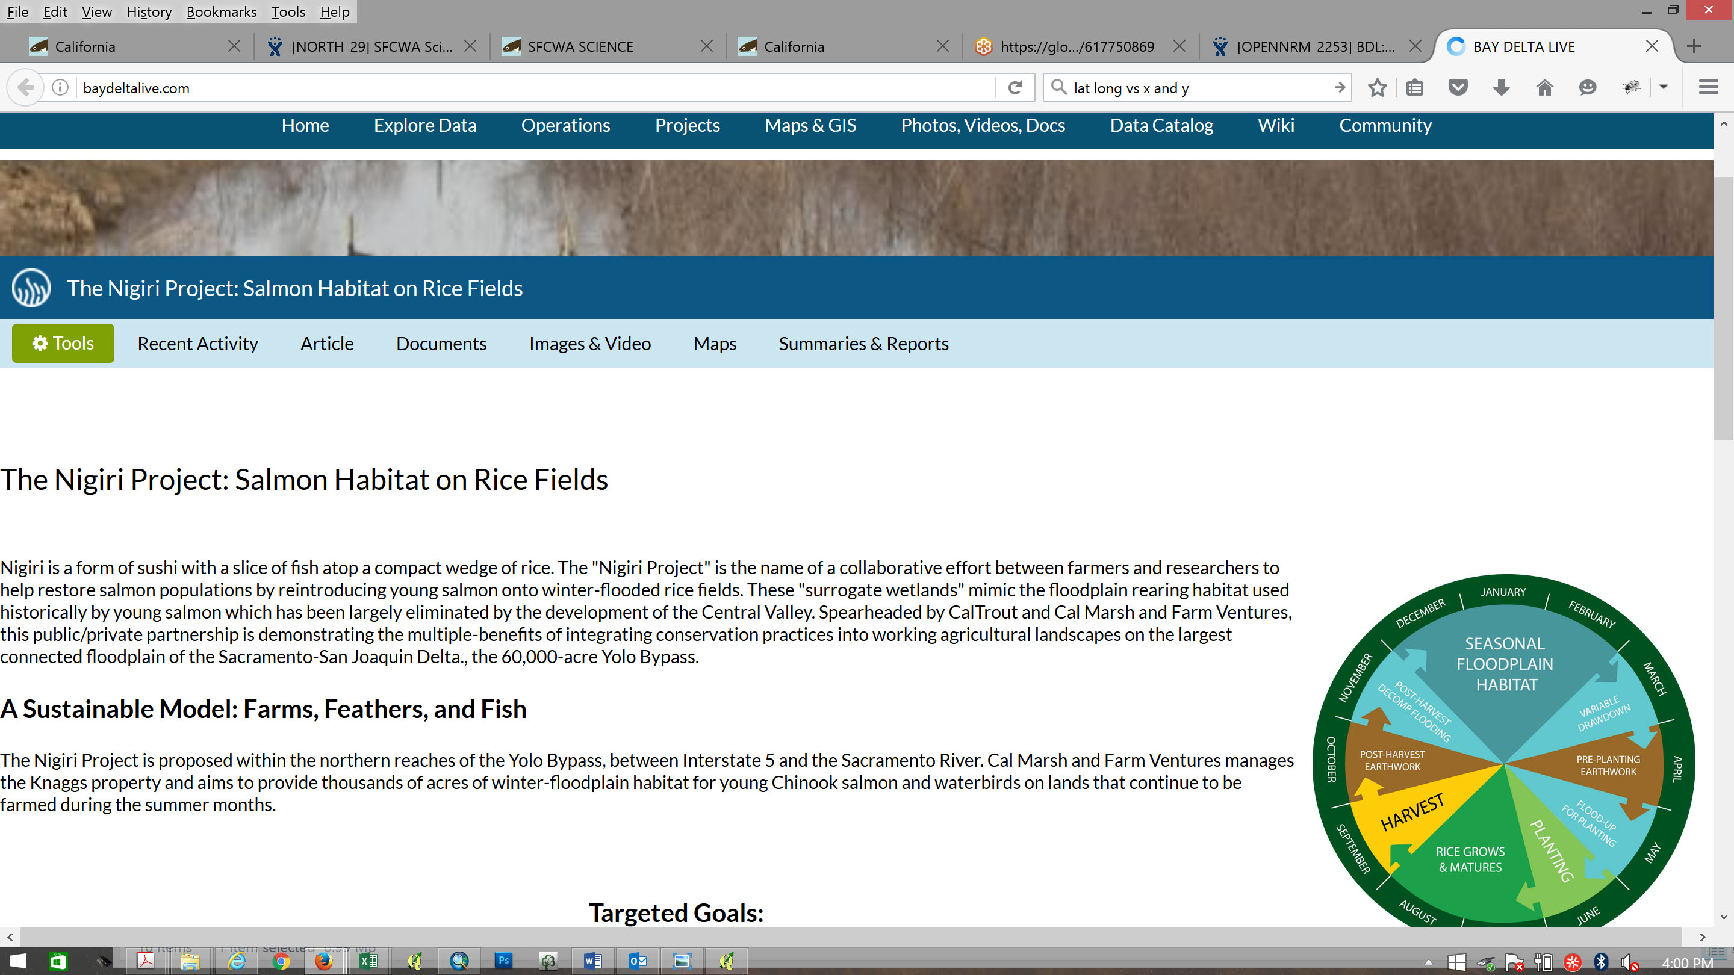
Task: Open Projects in the site navigation
Action: (687, 125)
